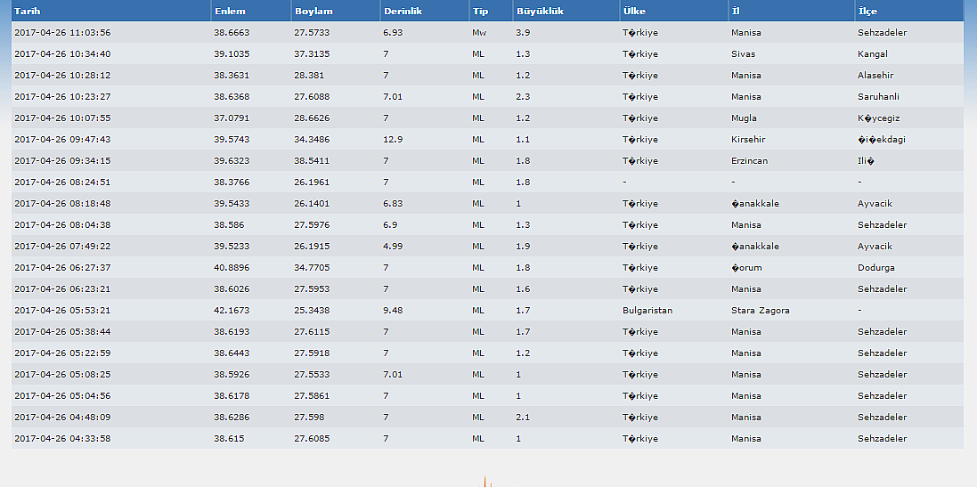The image size is (977, 487).
Task: Click the Dodurga district cell
Action: click(876, 267)
